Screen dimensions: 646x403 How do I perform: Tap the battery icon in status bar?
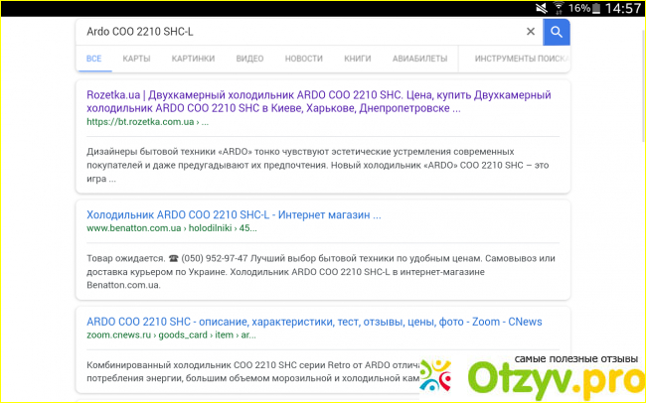[600, 8]
